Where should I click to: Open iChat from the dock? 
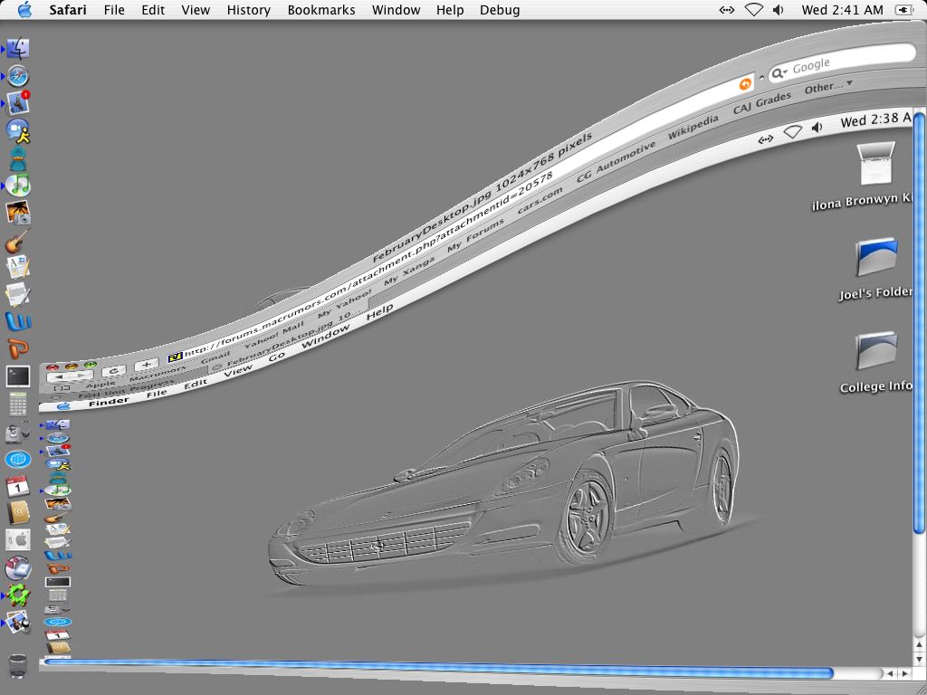(x=18, y=131)
